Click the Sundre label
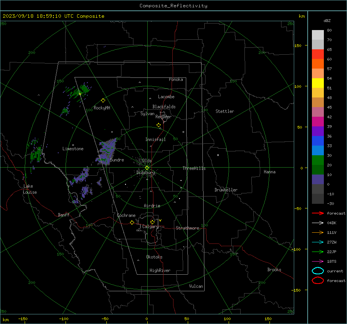The width and height of the screenshot is (347, 324). [x=117, y=160]
